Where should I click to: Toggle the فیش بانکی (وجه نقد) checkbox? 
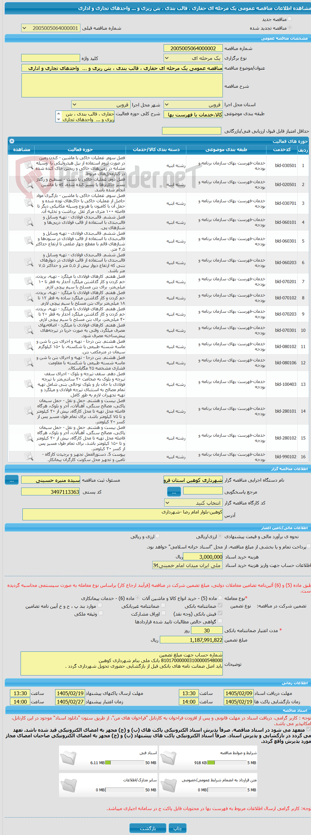pyautogui.click(x=220, y=613)
